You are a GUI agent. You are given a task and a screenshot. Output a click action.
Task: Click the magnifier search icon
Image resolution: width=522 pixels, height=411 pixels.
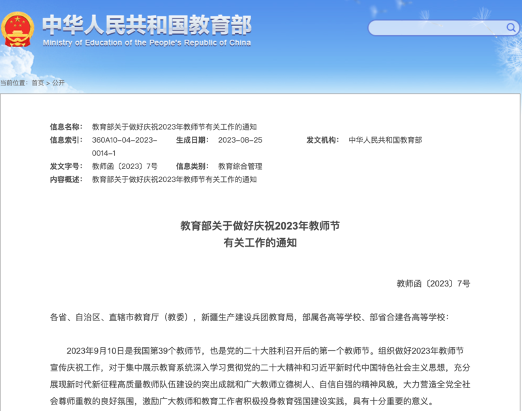(512, 27)
